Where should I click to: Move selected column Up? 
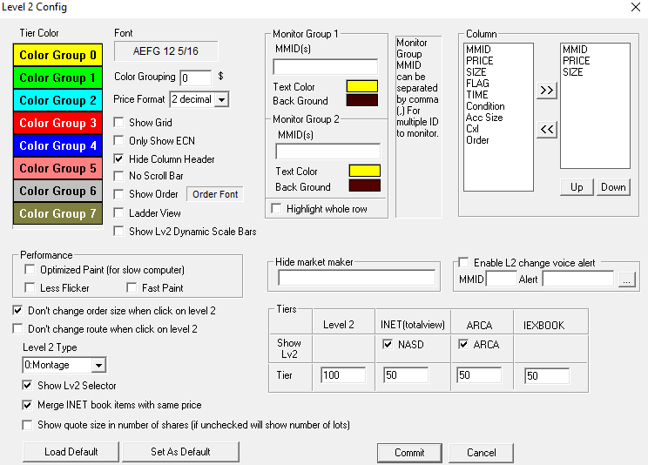576,187
